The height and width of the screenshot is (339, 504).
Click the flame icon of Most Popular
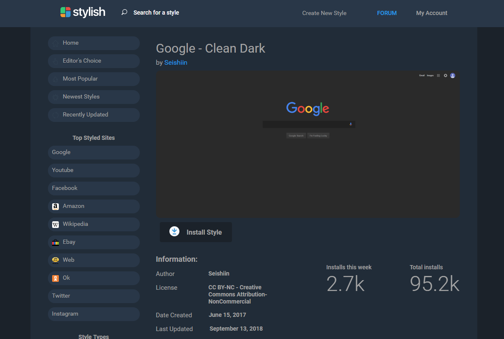coord(55,79)
